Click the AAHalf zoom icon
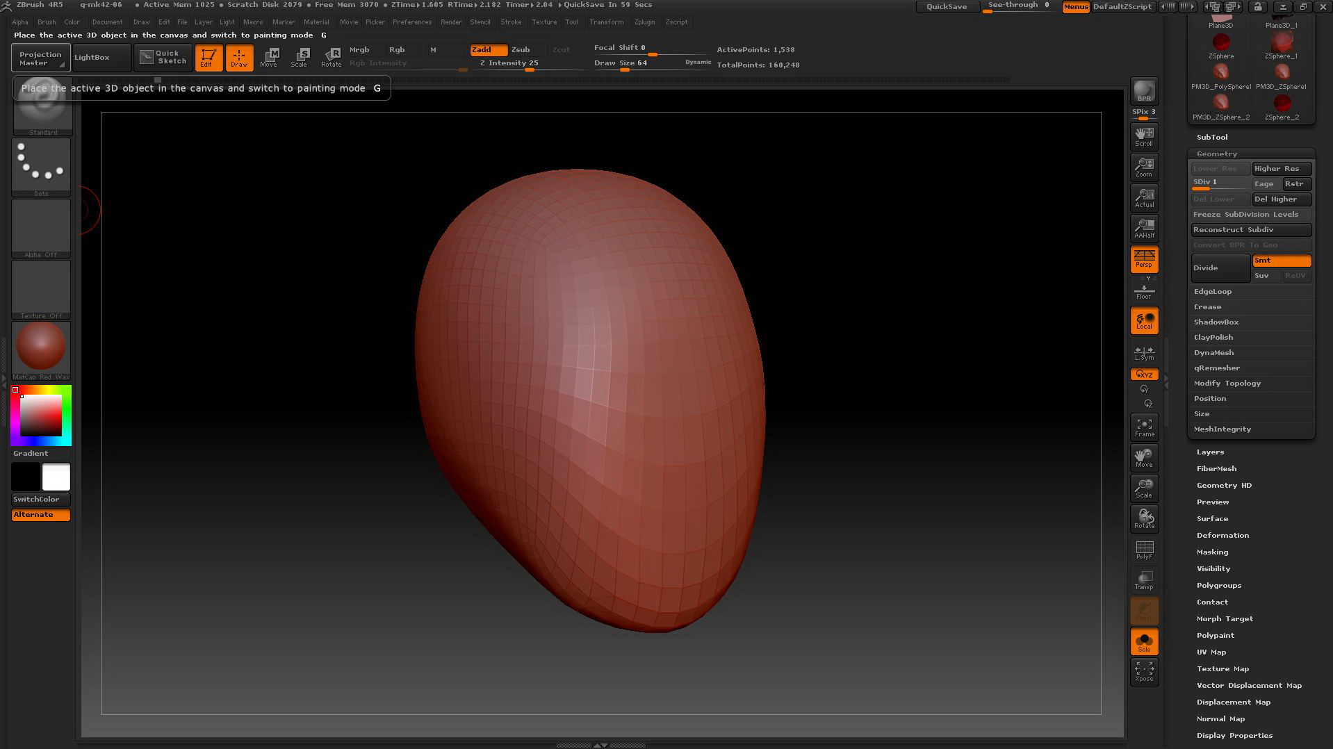1333x749 pixels. [1144, 228]
